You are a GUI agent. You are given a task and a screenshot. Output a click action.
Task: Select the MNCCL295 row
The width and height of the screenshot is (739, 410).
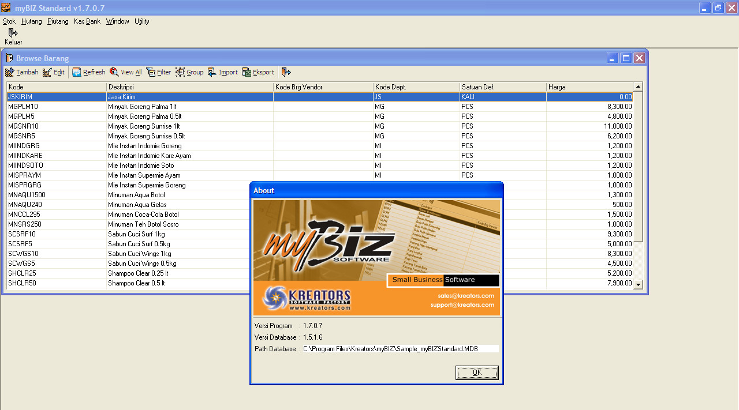coord(128,215)
